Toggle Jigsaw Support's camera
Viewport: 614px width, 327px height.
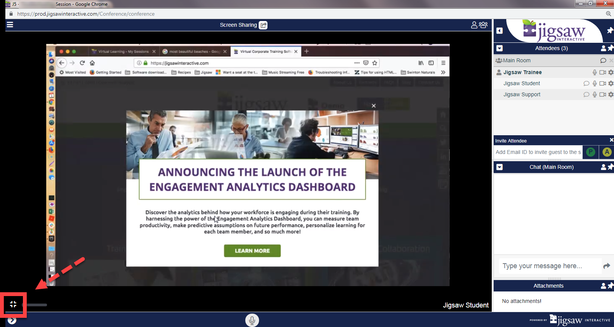(x=603, y=94)
